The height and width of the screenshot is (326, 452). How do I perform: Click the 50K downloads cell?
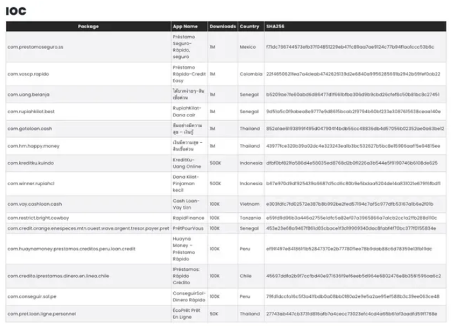(214, 314)
